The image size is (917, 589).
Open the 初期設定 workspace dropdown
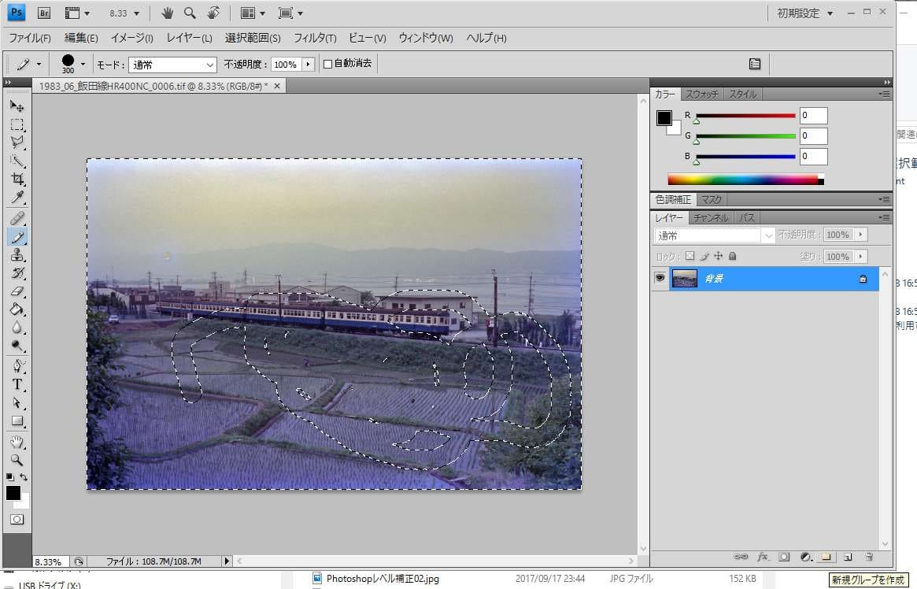(804, 13)
